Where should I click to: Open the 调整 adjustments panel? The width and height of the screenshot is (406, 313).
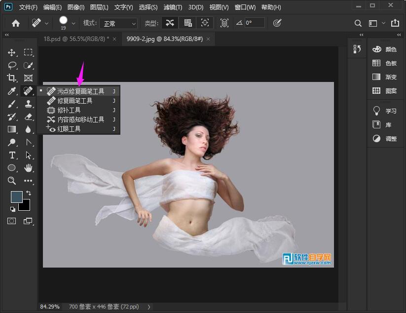[x=385, y=139]
